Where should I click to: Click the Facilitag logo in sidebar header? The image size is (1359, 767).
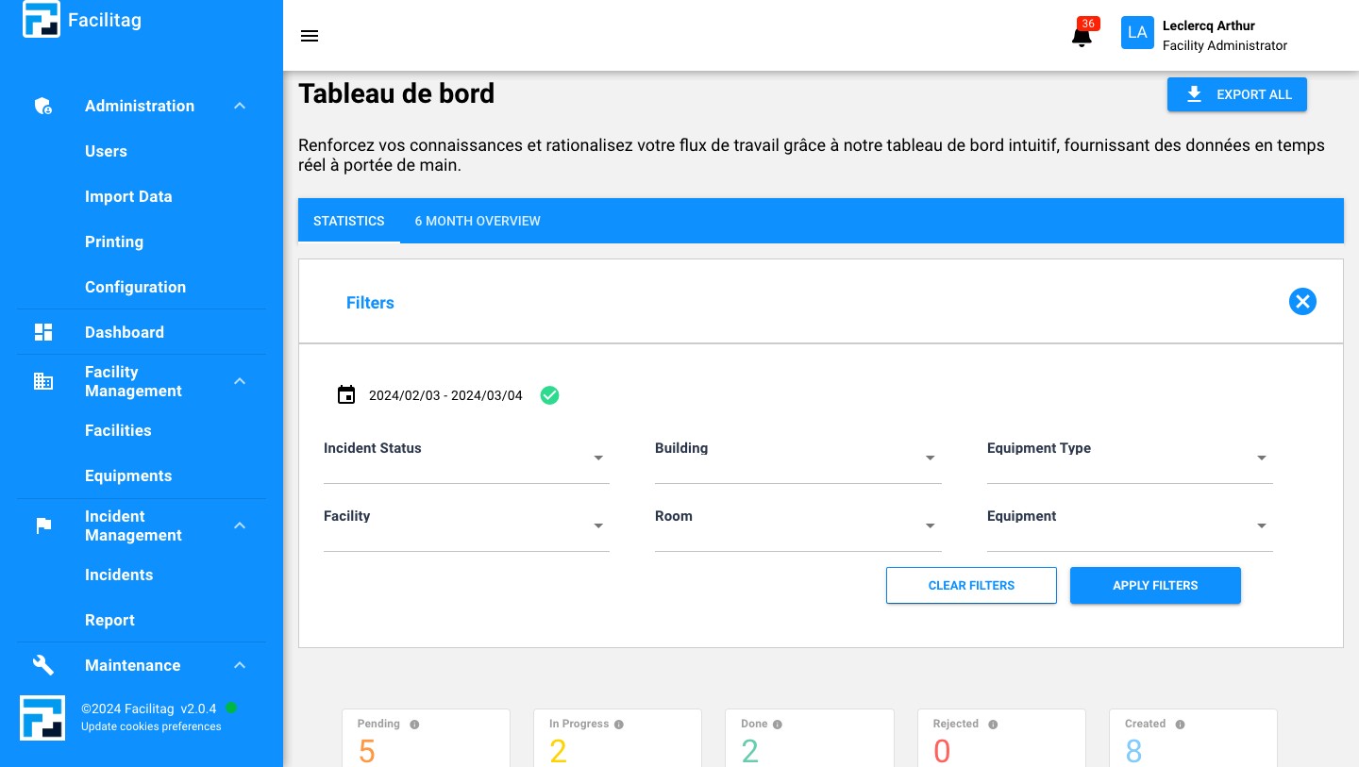[42, 20]
